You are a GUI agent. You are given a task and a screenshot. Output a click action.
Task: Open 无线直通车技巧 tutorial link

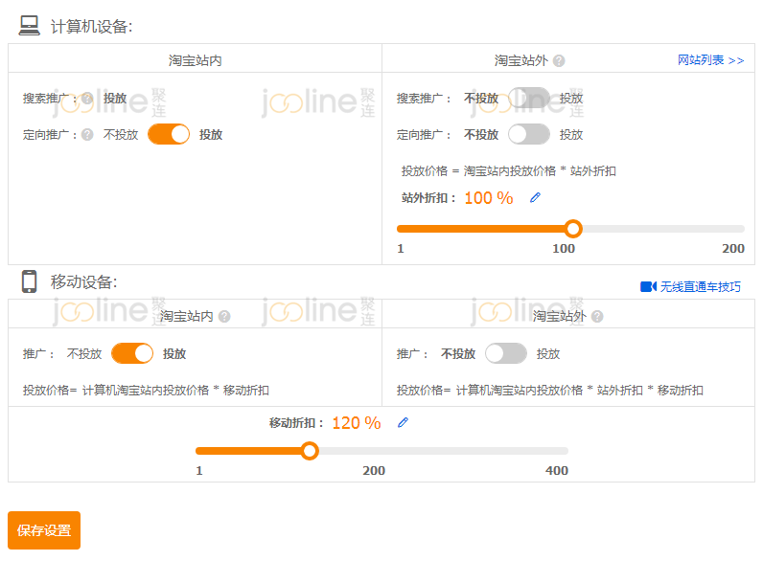click(x=700, y=286)
